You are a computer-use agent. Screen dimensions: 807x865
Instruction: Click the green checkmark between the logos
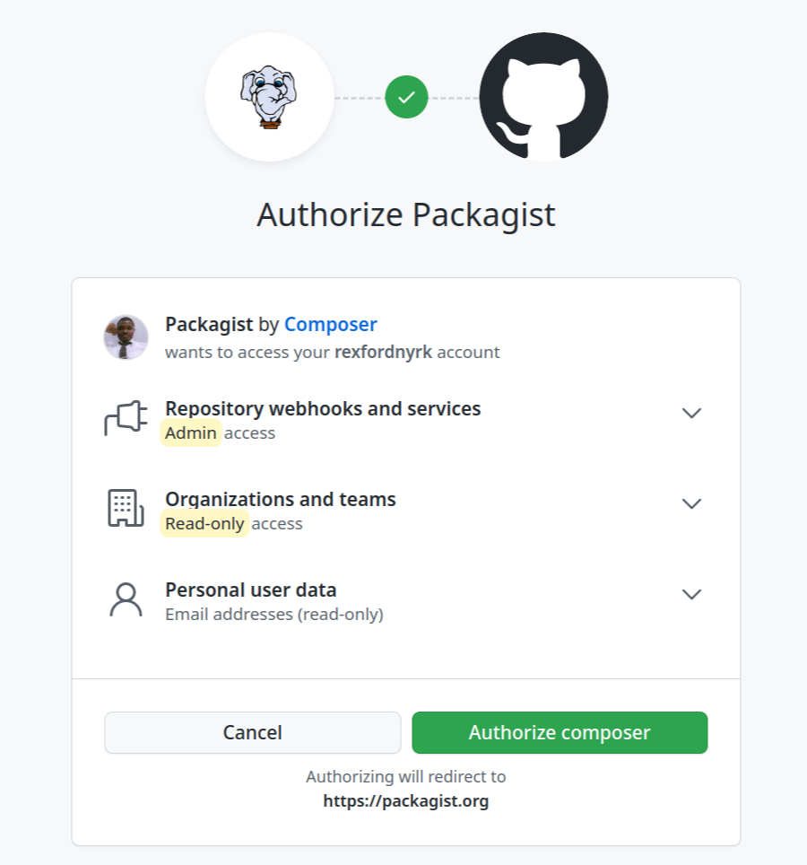(406, 96)
